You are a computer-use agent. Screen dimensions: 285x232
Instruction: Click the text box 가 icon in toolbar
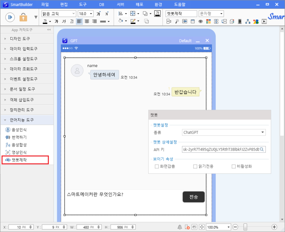(157, 14)
